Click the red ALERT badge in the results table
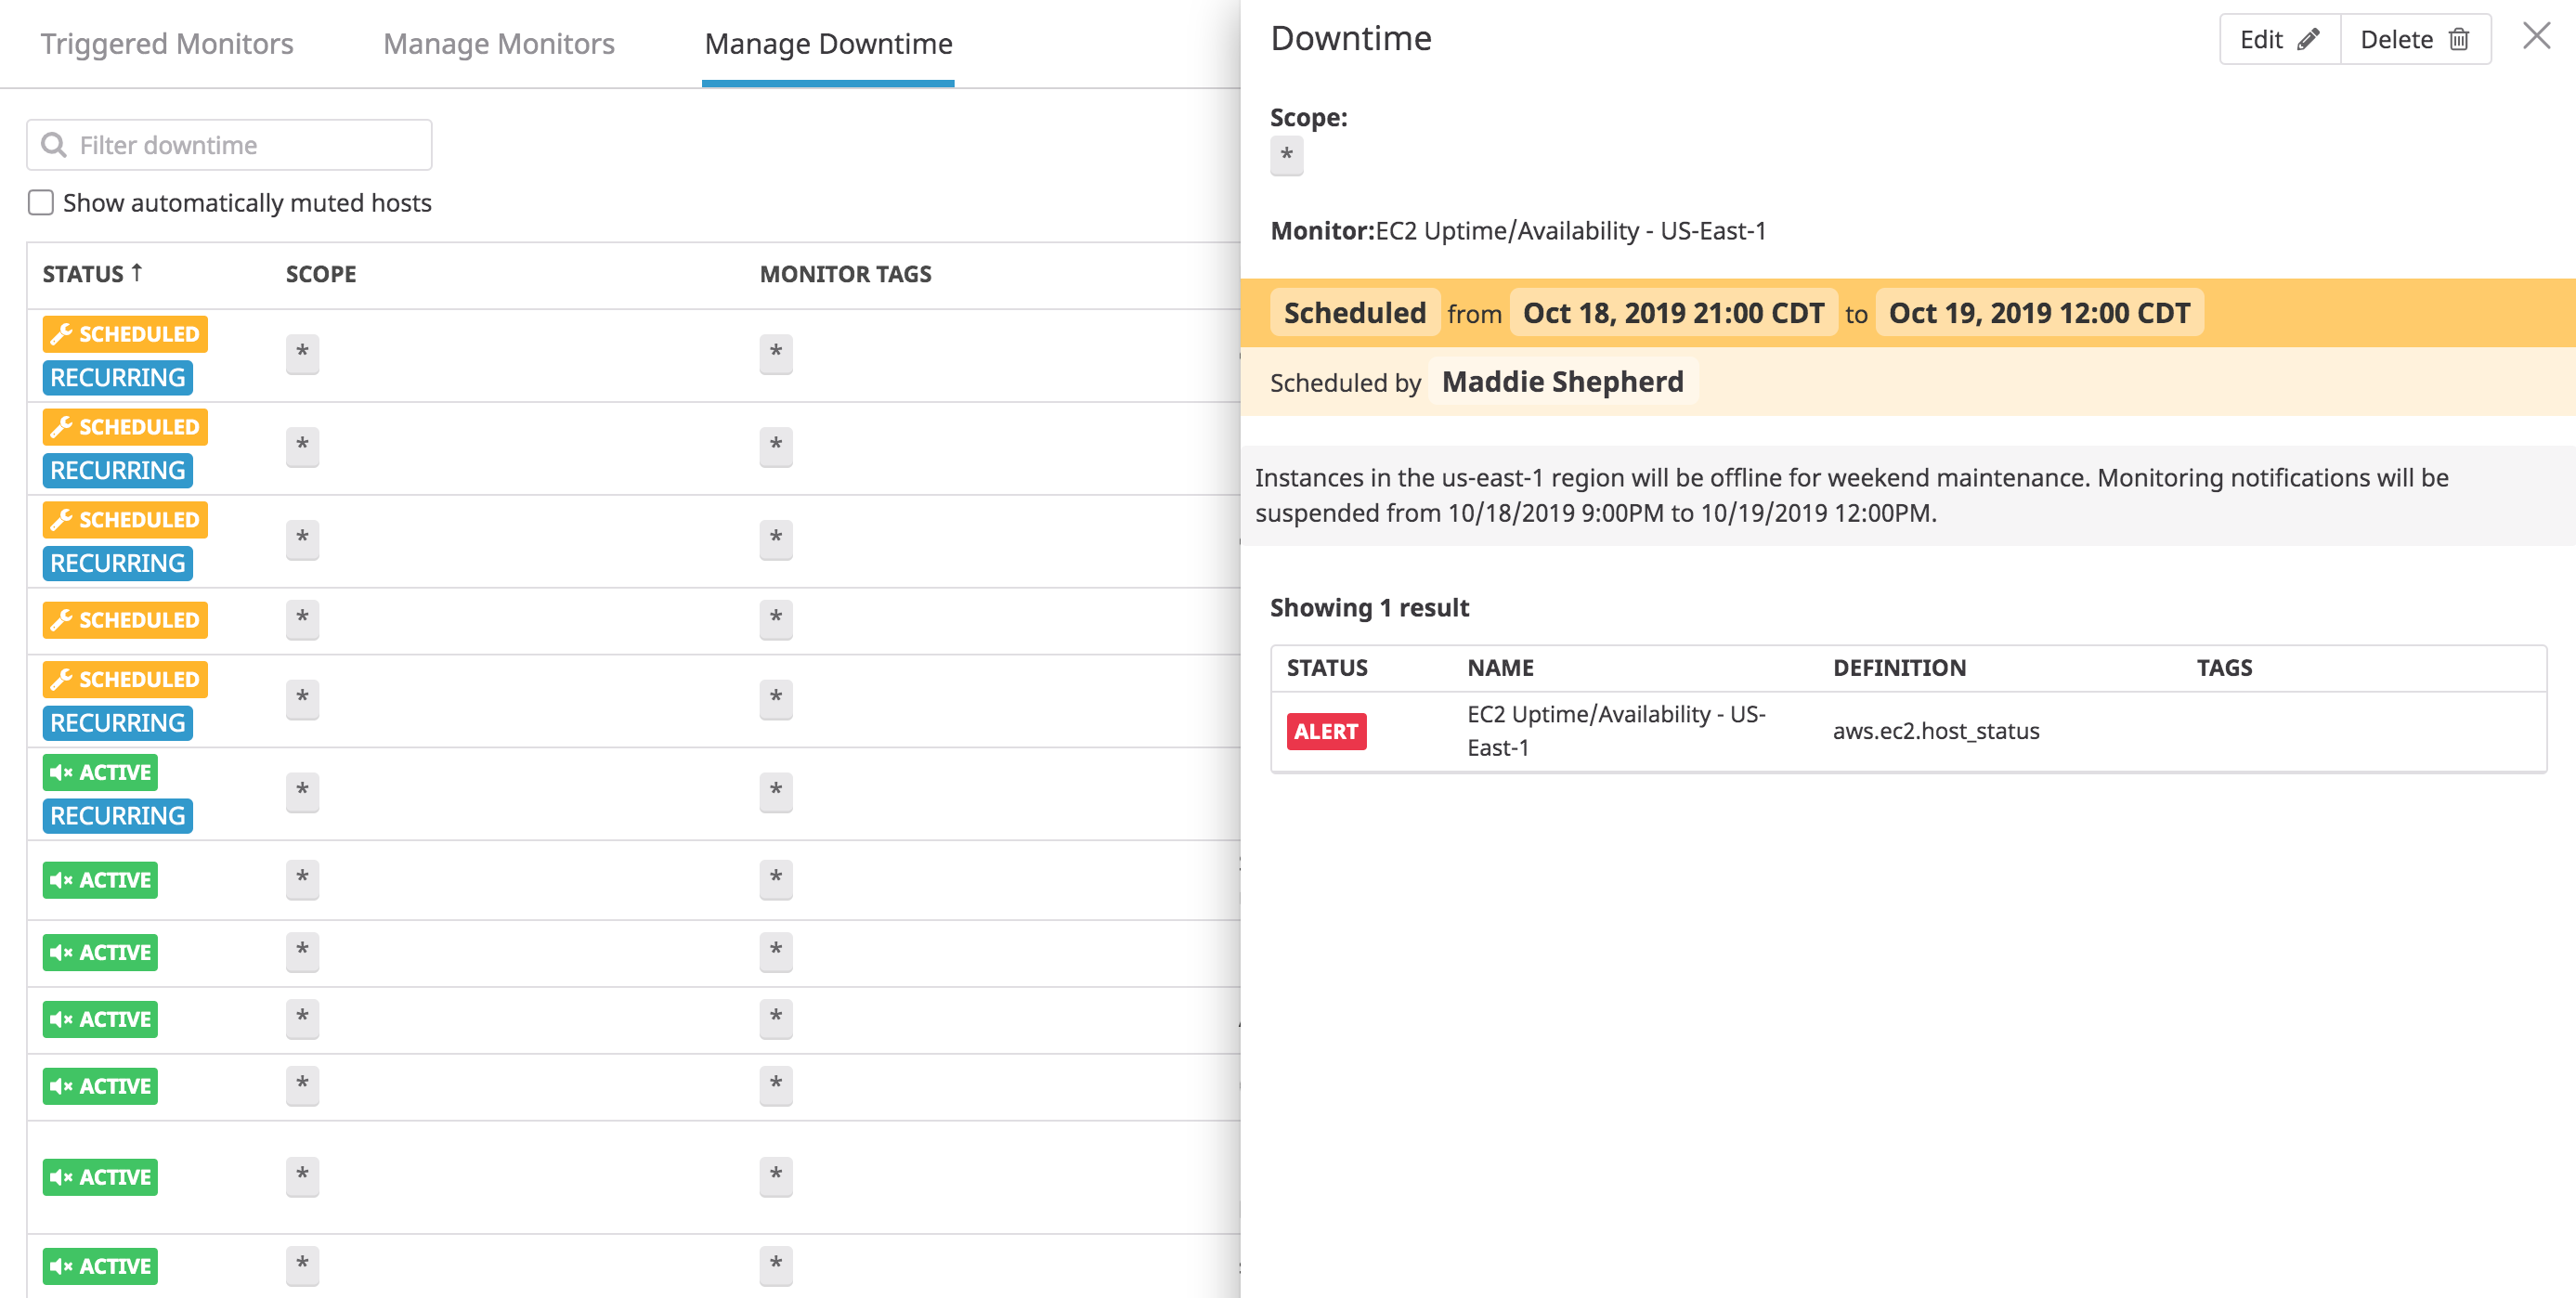The width and height of the screenshot is (2576, 1298). click(x=1326, y=731)
